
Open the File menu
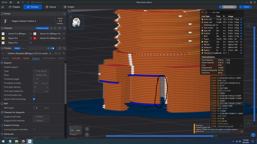point(4,2)
